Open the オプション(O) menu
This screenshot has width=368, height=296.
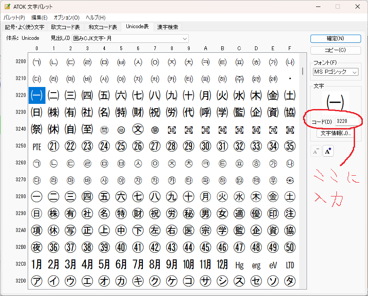(x=66, y=18)
